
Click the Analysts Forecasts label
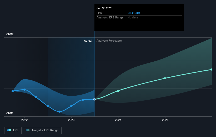pos(109,41)
